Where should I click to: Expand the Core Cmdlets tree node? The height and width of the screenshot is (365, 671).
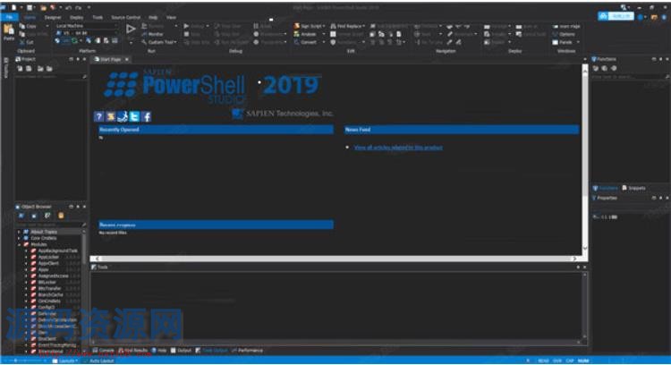tap(19, 238)
